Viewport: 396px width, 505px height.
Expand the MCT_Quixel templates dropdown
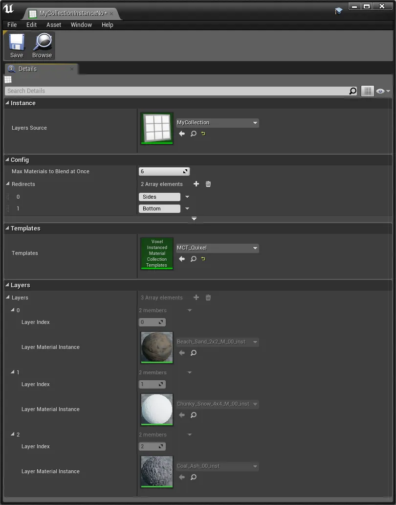[x=217, y=248]
